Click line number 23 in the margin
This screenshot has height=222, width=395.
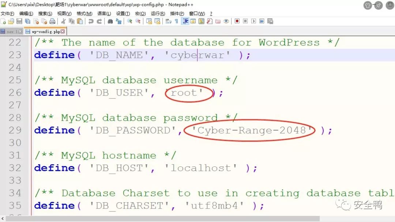(x=15, y=55)
